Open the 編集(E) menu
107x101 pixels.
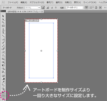(24, 2)
